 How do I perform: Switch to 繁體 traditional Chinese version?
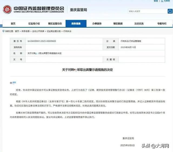tap(156, 1)
